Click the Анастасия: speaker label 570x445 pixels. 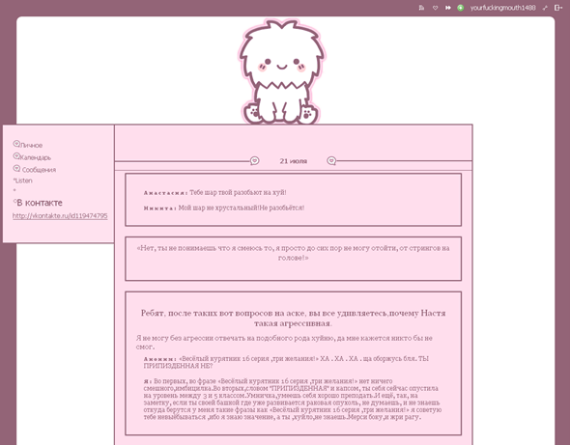165,193
